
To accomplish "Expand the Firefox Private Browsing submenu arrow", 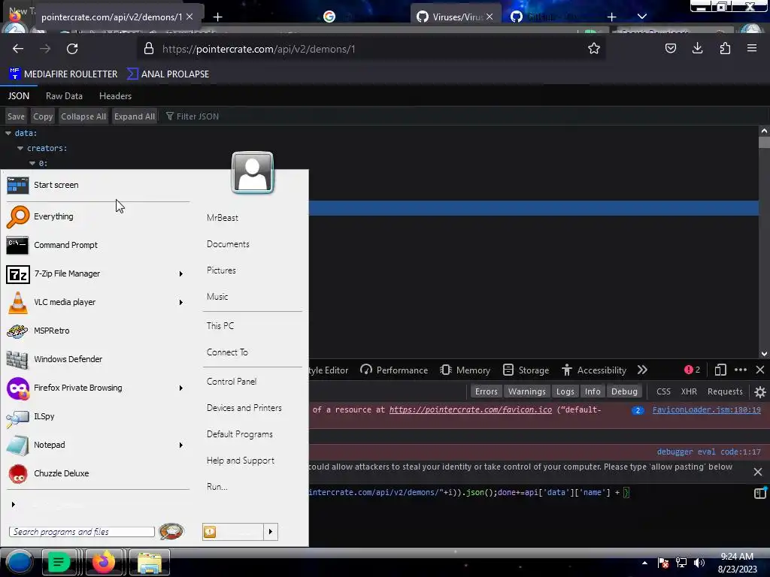I will (x=180, y=388).
